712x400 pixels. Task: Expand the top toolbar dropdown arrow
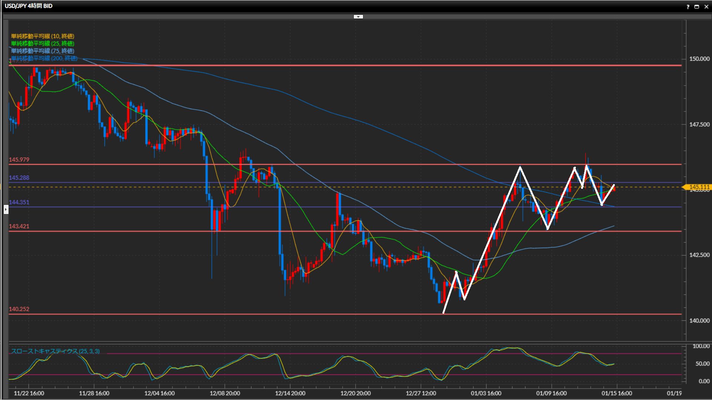tap(358, 17)
